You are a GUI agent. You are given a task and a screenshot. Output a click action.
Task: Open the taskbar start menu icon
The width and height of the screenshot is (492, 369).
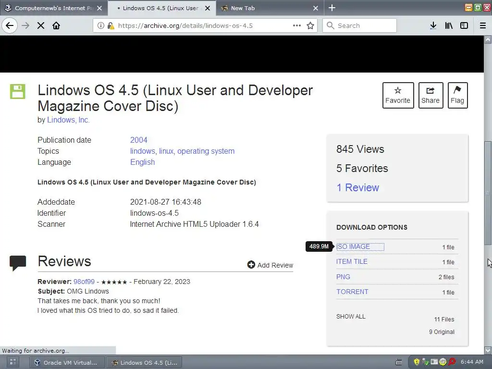pos(13,362)
